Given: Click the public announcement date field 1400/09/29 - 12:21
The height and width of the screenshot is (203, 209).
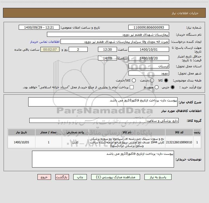Looking at the screenshot, I should [x=39, y=28].
